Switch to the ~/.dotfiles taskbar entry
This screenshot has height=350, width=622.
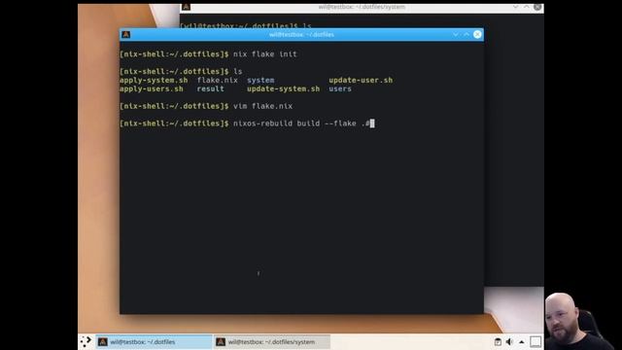click(x=154, y=341)
